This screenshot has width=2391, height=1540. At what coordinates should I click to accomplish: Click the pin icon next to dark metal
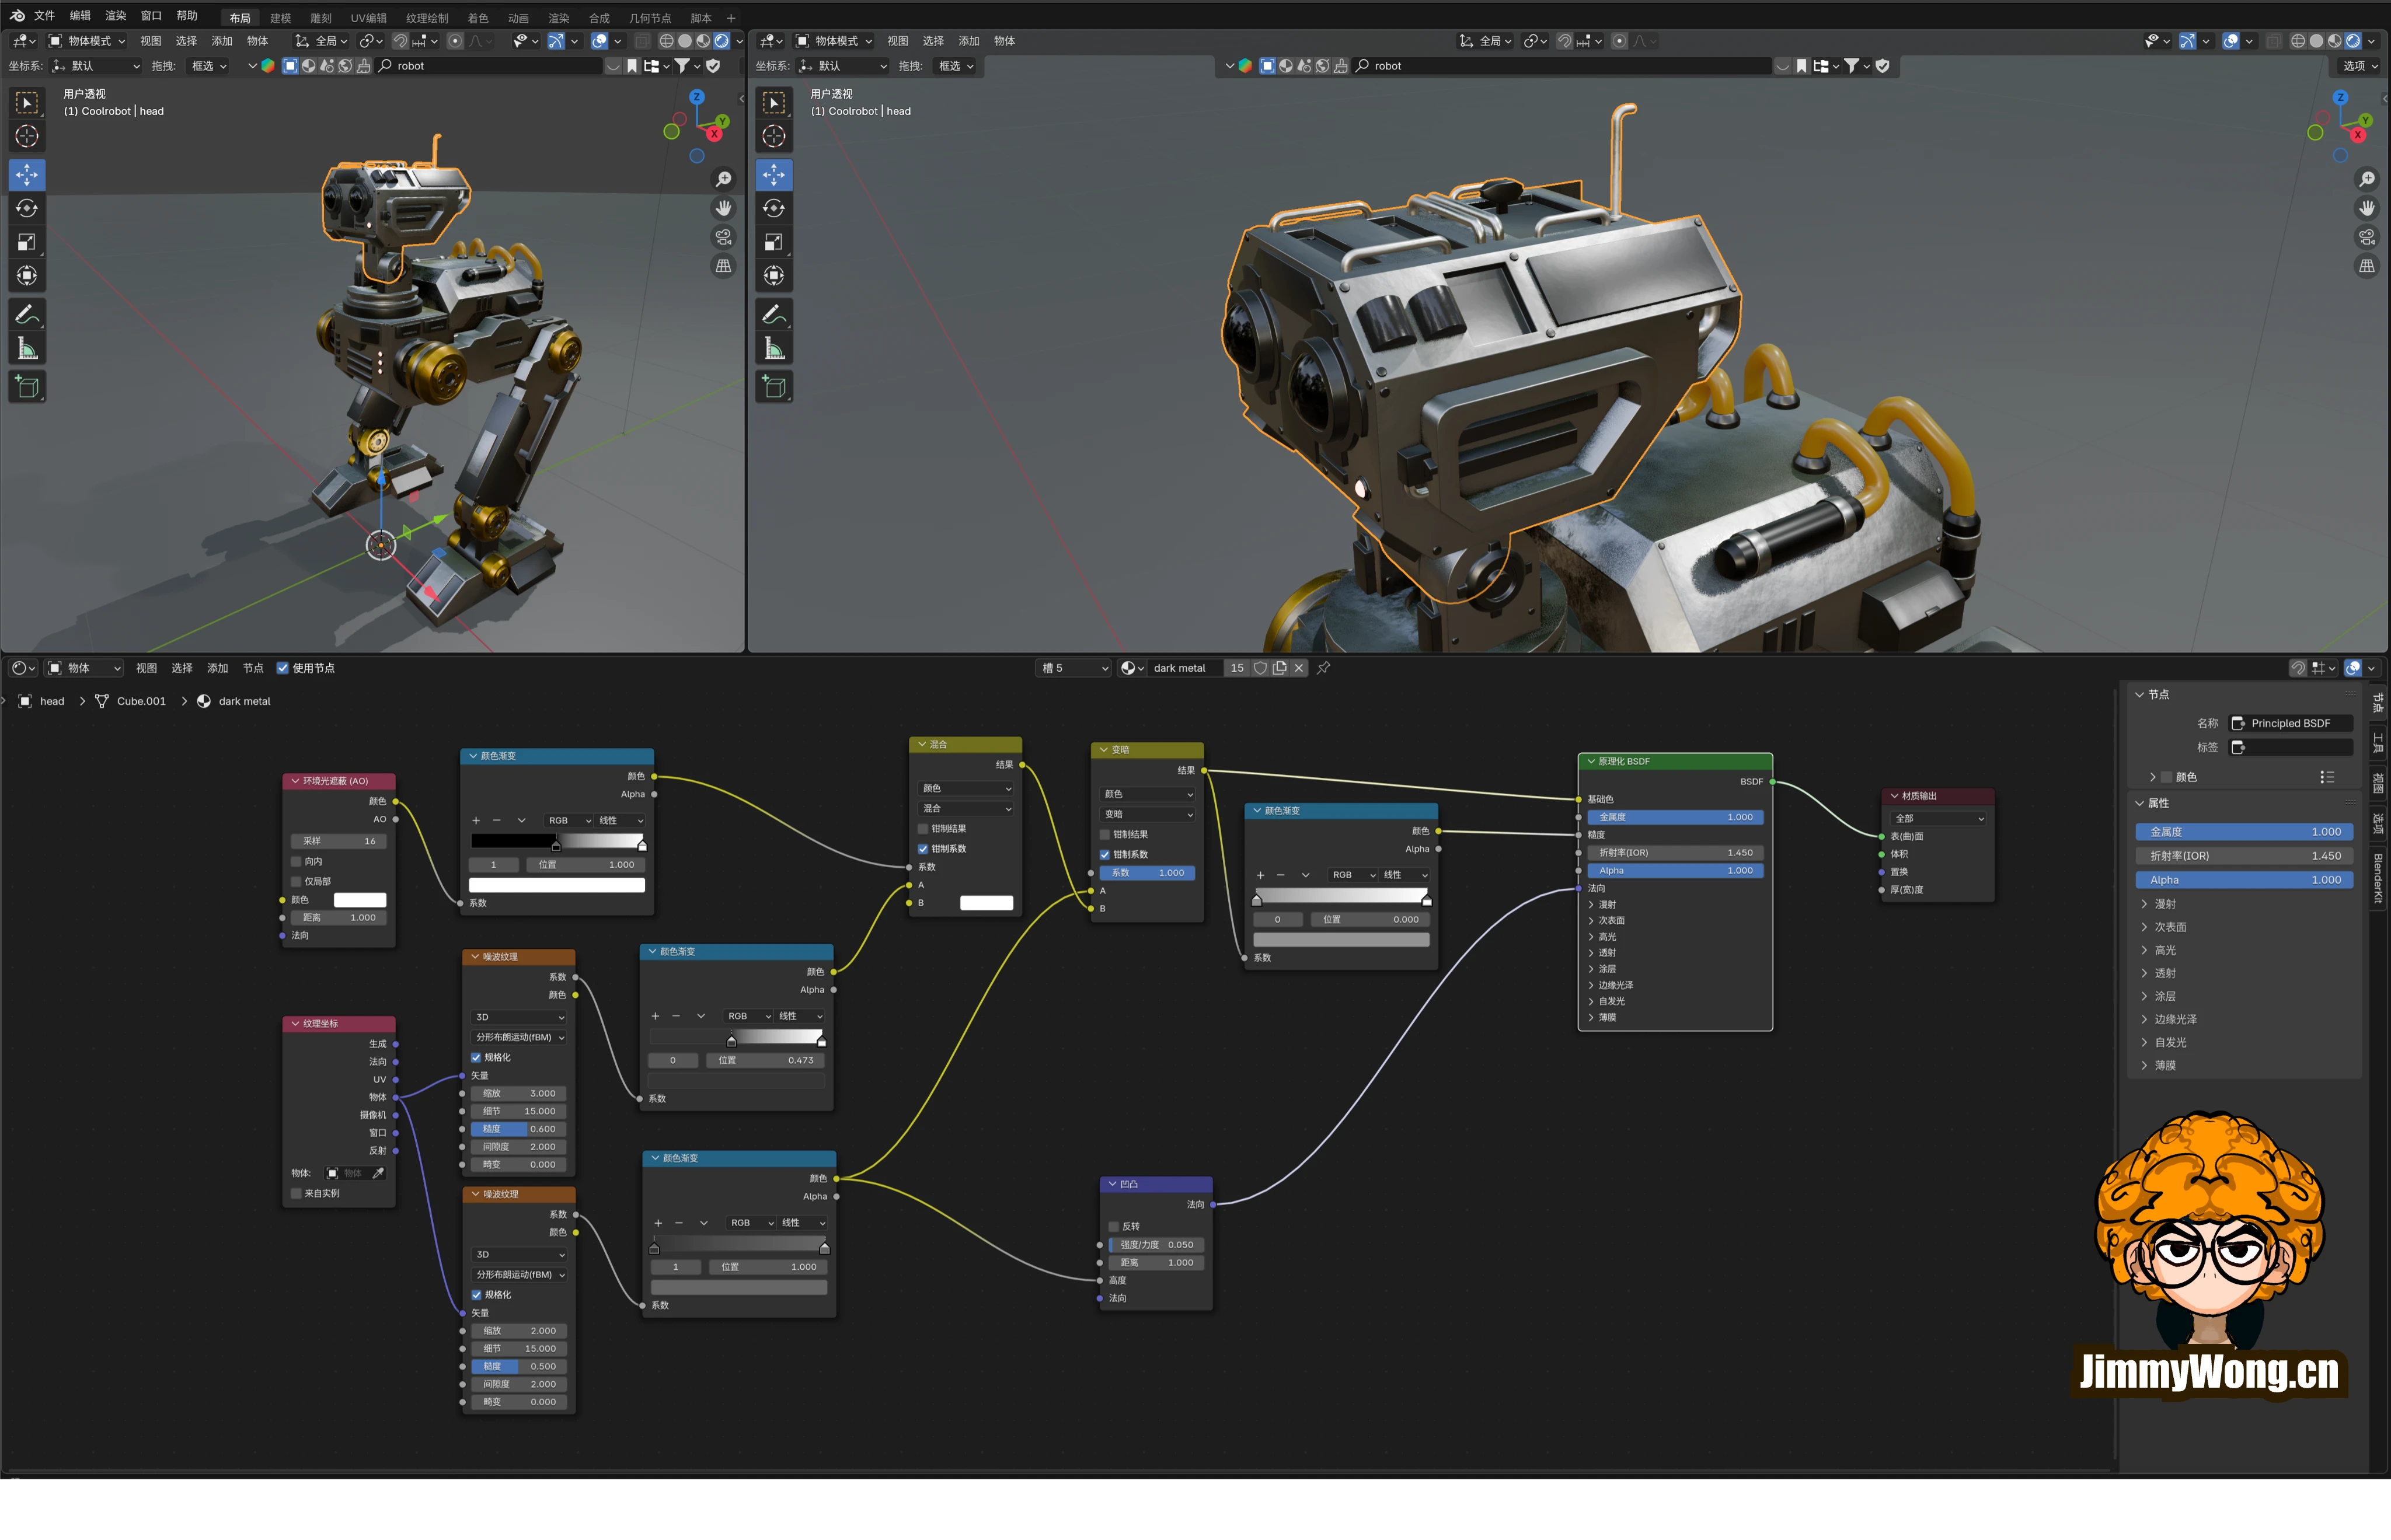1324,668
